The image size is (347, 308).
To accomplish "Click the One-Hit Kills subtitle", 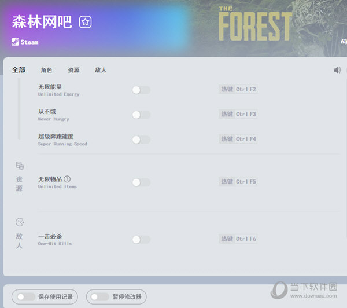I will click(55, 244).
